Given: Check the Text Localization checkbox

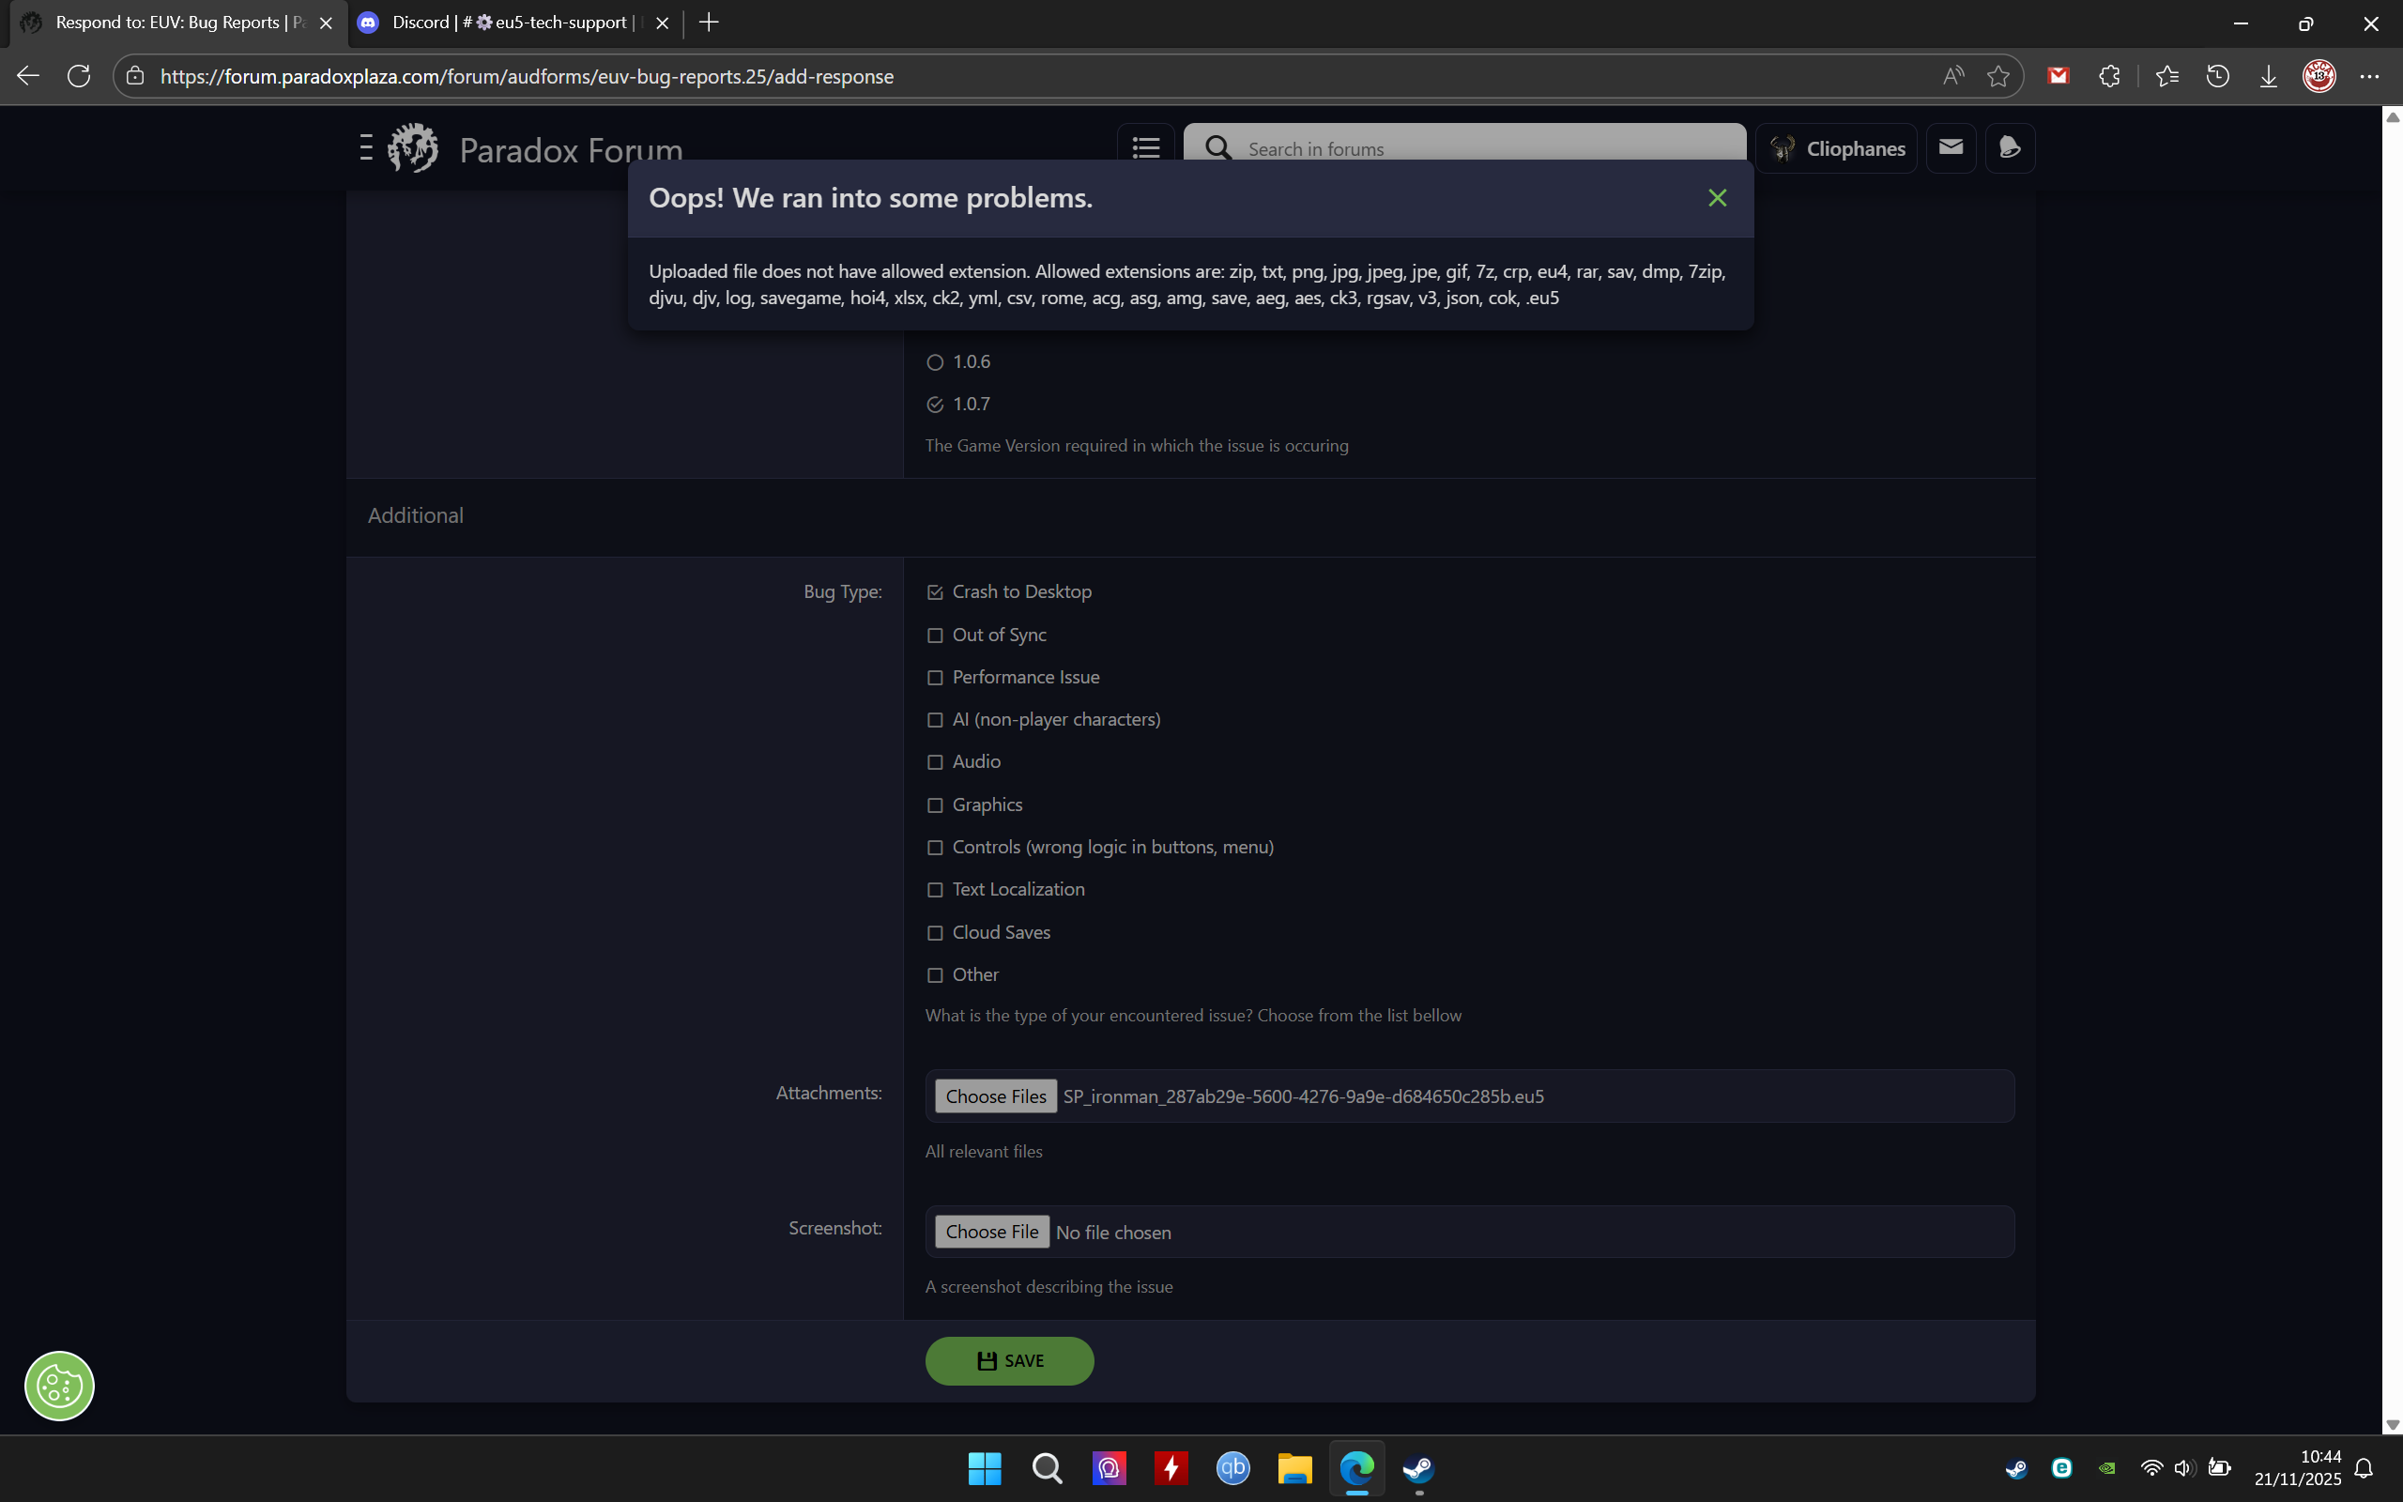Looking at the screenshot, I should coord(934,890).
